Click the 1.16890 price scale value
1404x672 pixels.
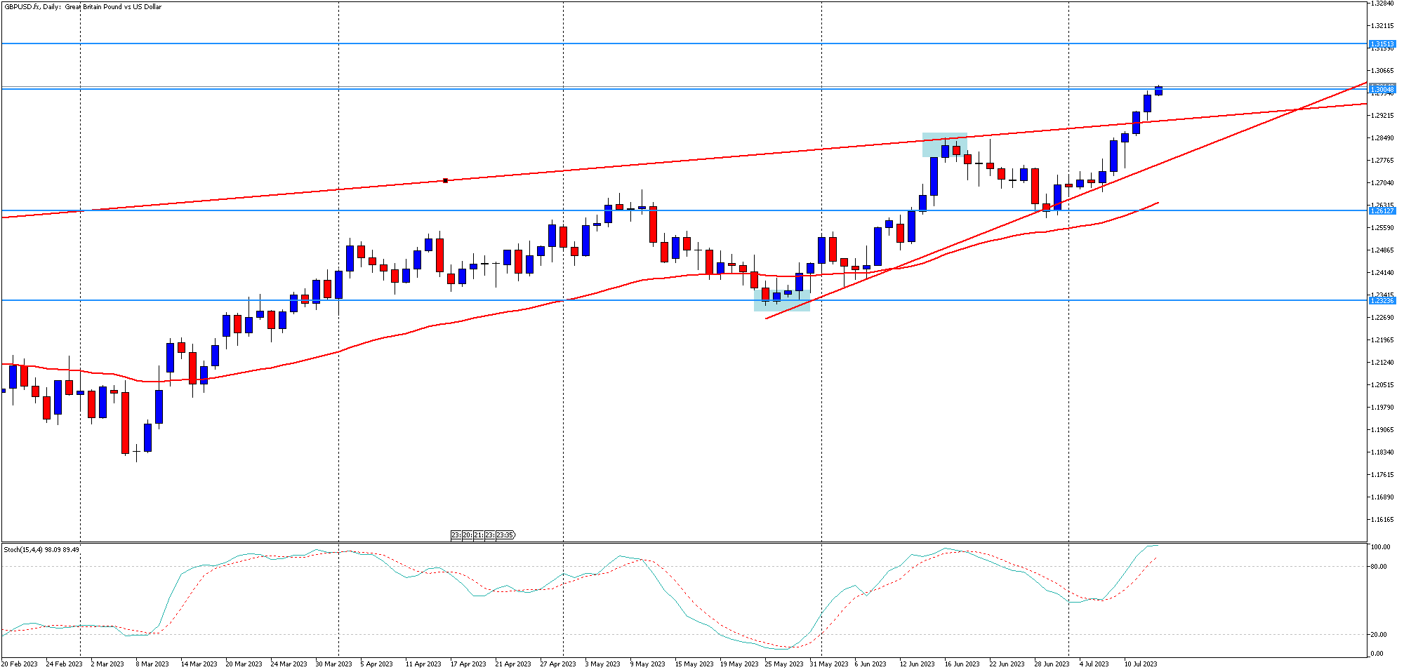pyautogui.click(x=1382, y=497)
